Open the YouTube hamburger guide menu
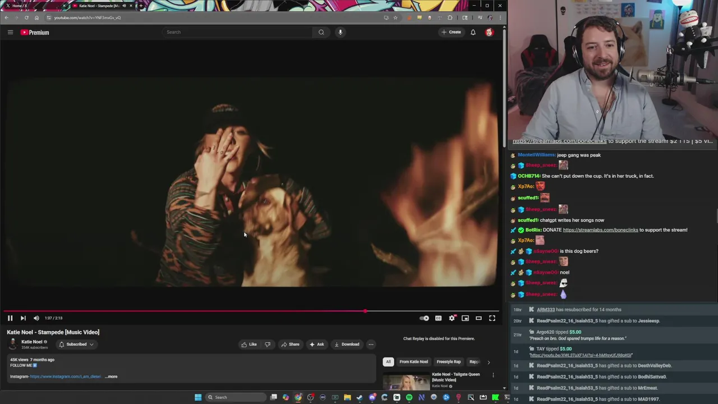718x404 pixels. [x=10, y=32]
